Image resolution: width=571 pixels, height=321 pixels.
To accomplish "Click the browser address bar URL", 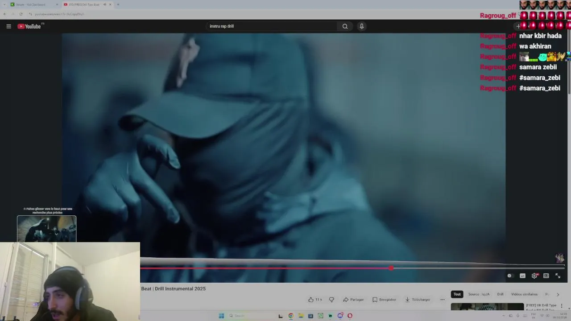I will pos(59,14).
